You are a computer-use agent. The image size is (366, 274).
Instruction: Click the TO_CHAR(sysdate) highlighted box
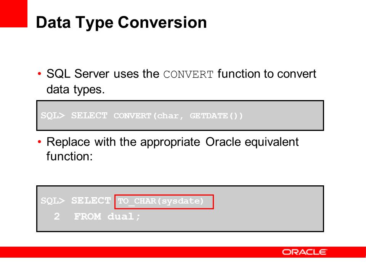pos(164,202)
